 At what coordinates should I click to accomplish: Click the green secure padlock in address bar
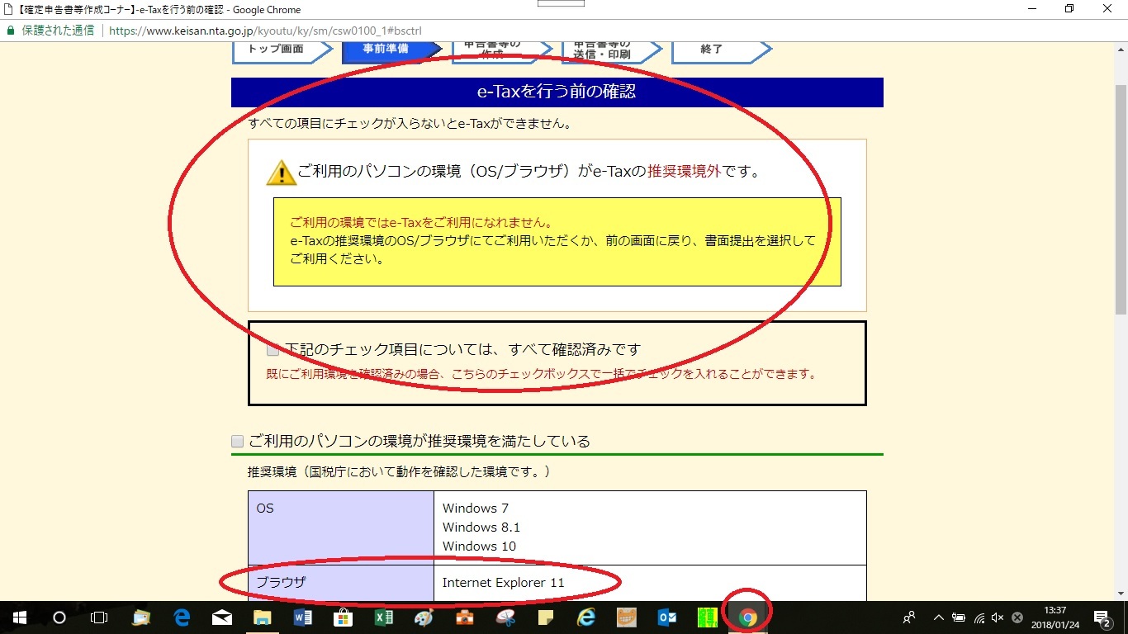11,31
